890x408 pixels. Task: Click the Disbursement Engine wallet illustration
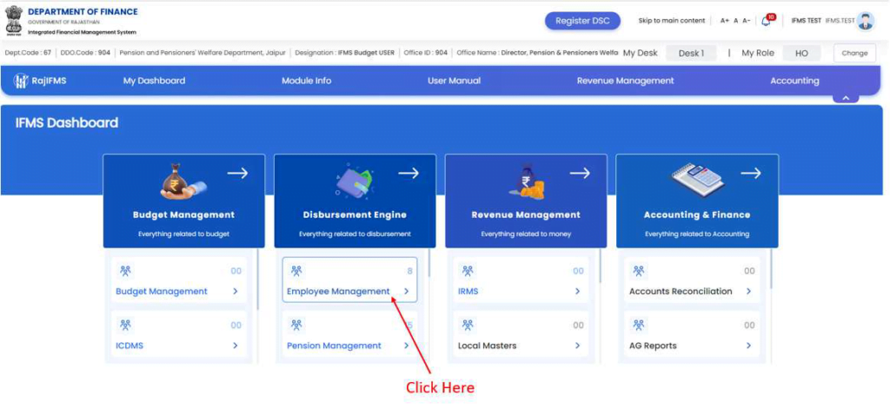(355, 181)
